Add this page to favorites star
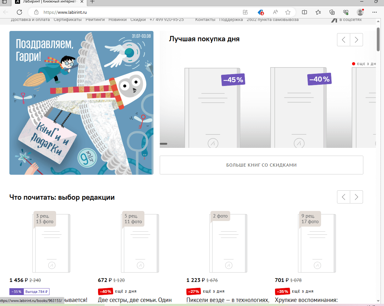 pyautogui.click(x=288, y=12)
